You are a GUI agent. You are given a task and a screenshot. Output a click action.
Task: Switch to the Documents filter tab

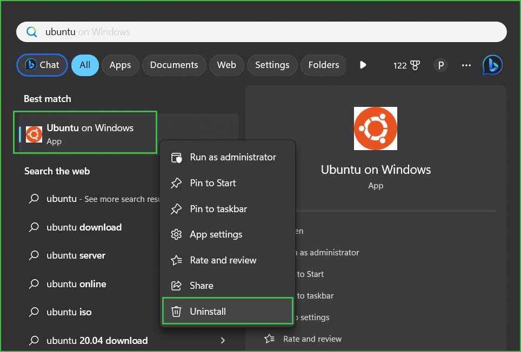(x=174, y=65)
